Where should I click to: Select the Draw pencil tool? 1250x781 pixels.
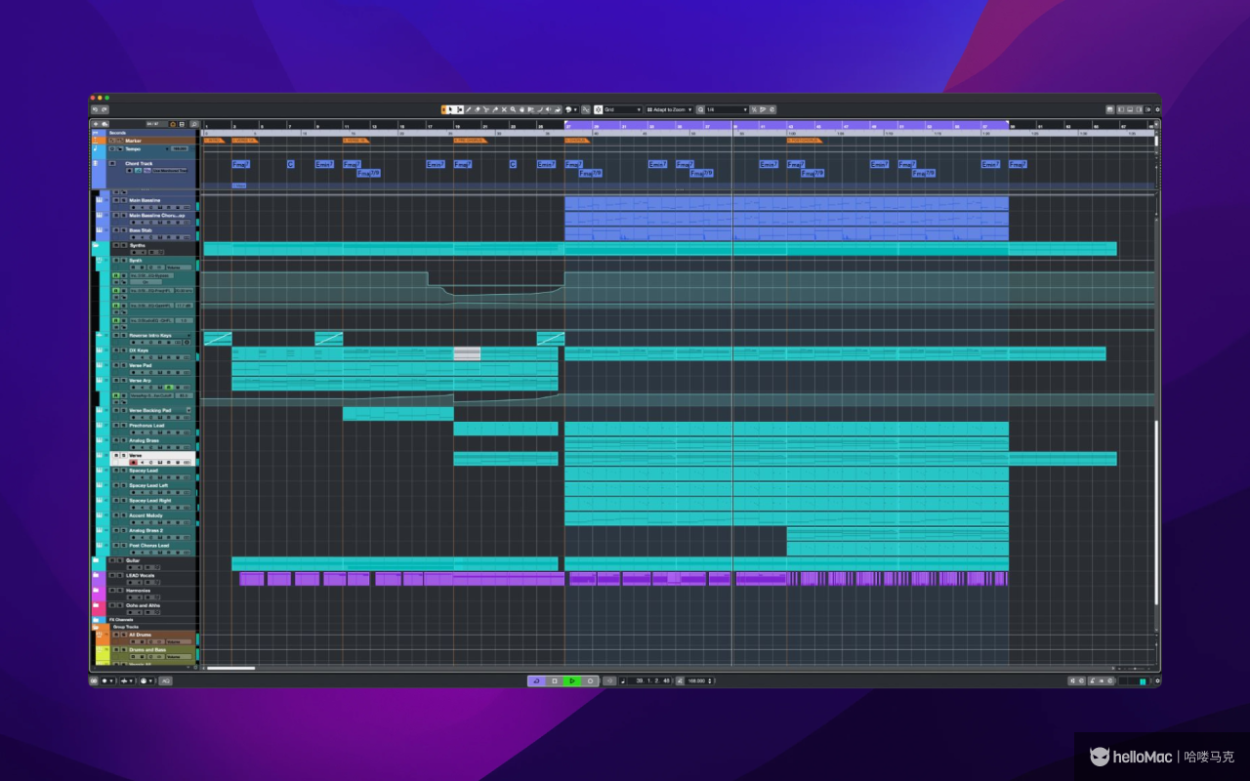[x=469, y=109]
